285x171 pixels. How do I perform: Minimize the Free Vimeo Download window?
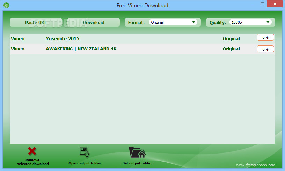click(253, 4)
